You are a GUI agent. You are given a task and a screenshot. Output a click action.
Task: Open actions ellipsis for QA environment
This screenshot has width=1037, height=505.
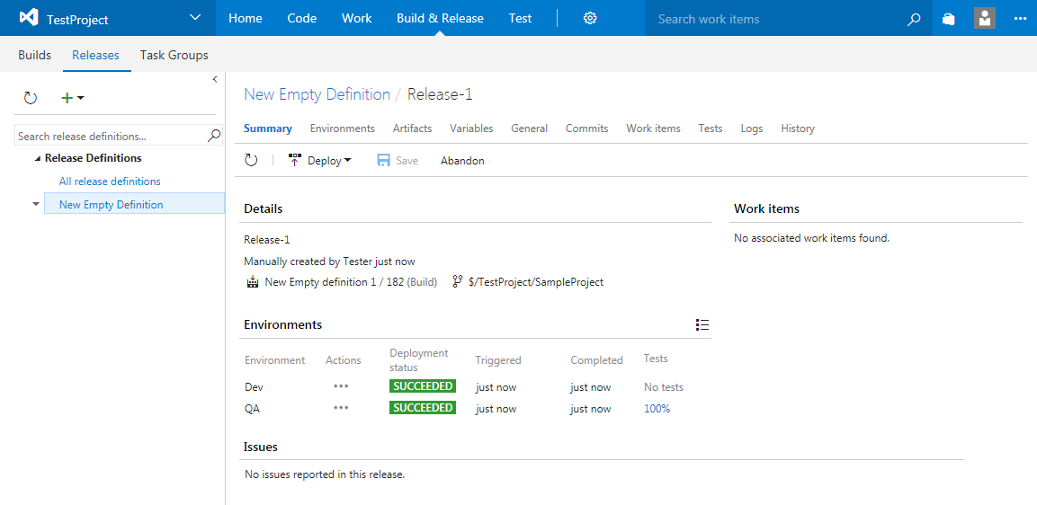341,408
